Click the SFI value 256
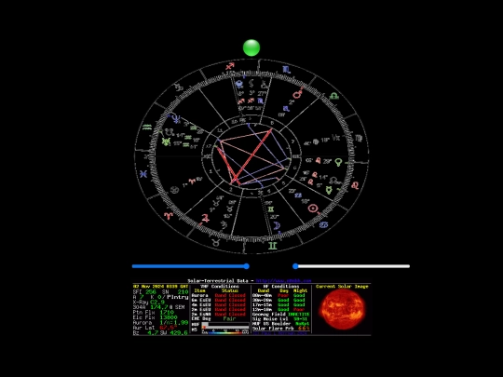This screenshot has height=377, width=503. 151,291
